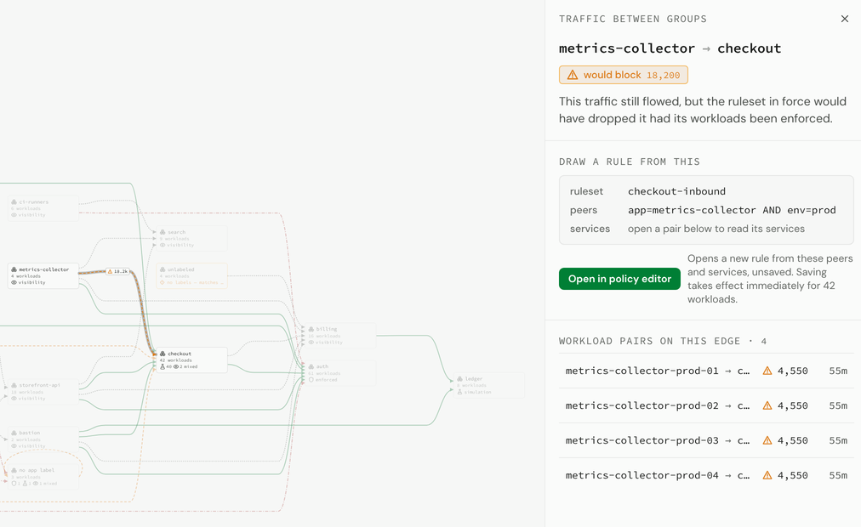Screen dimensions: 861x527
Task: Click eye visibility icon on metrics-collector node
Action: (14, 282)
